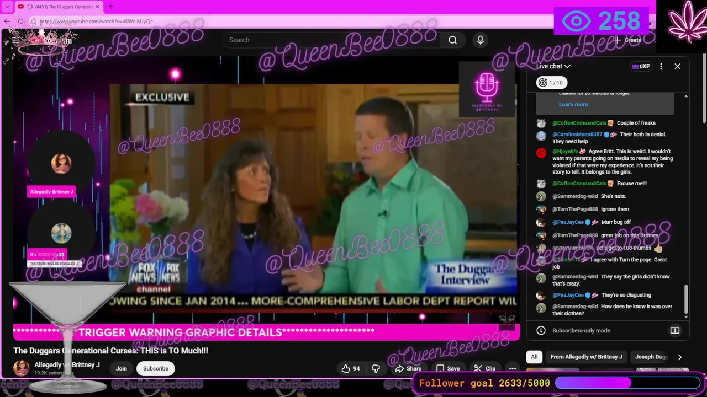Image resolution: width=707 pixels, height=397 pixels.
Task: Open live chat three-dot options menu
Action: coord(661,66)
